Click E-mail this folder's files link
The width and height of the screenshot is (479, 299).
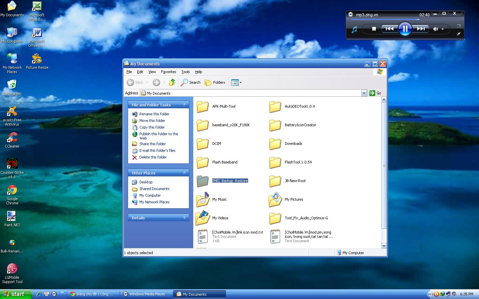coord(157,150)
